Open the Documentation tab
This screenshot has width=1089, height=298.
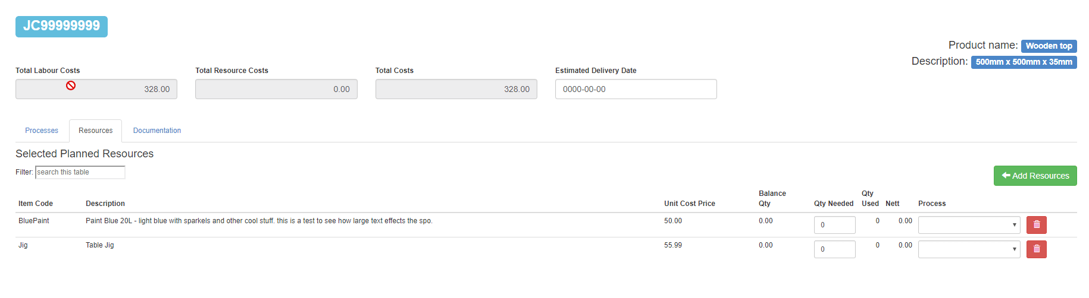click(x=157, y=131)
